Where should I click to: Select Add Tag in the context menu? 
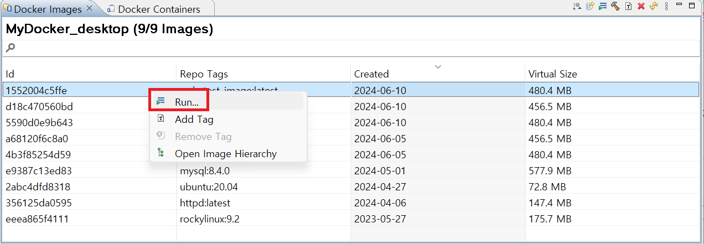pyautogui.click(x=194, y=120)
